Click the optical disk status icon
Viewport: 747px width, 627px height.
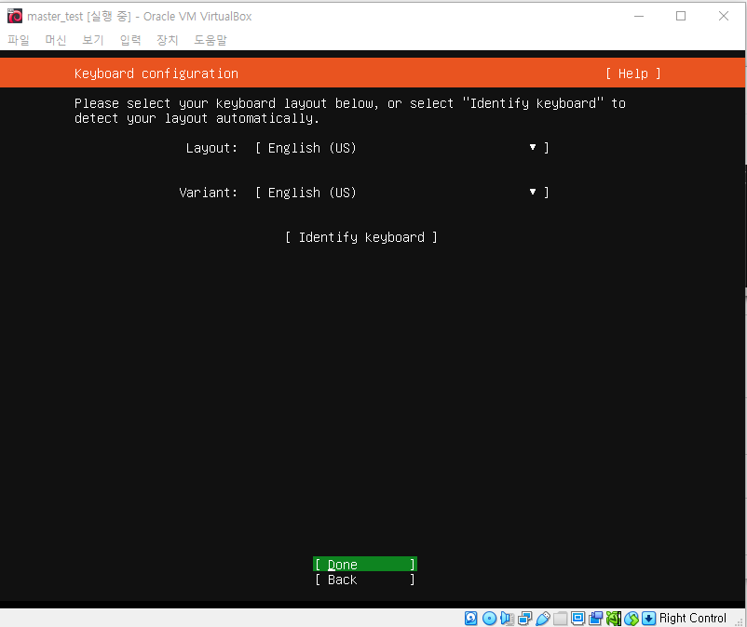[489, 618]
